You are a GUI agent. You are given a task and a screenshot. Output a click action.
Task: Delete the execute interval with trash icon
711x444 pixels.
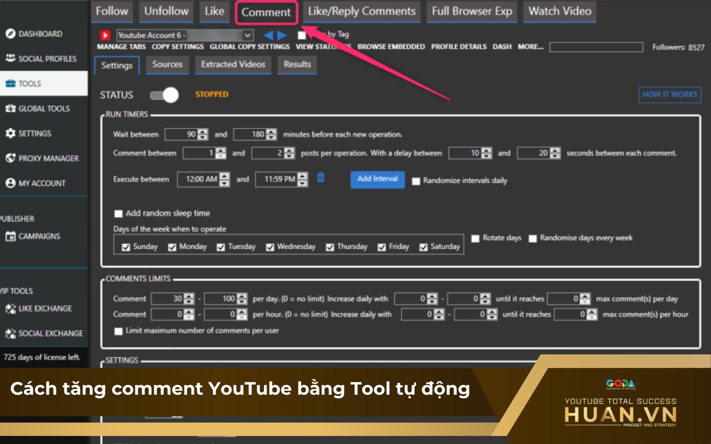click(x=320, y=178)
